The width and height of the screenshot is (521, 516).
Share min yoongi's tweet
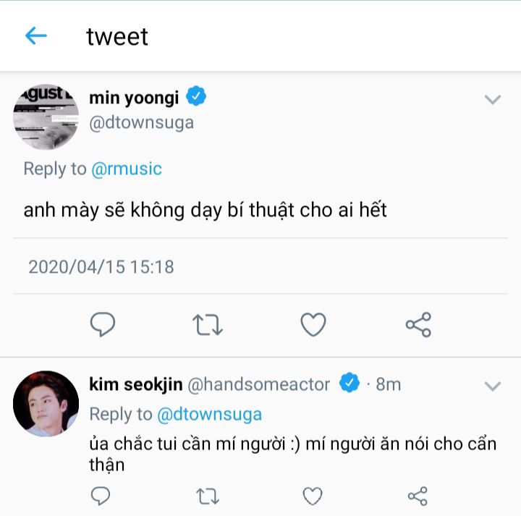[418, 325]
